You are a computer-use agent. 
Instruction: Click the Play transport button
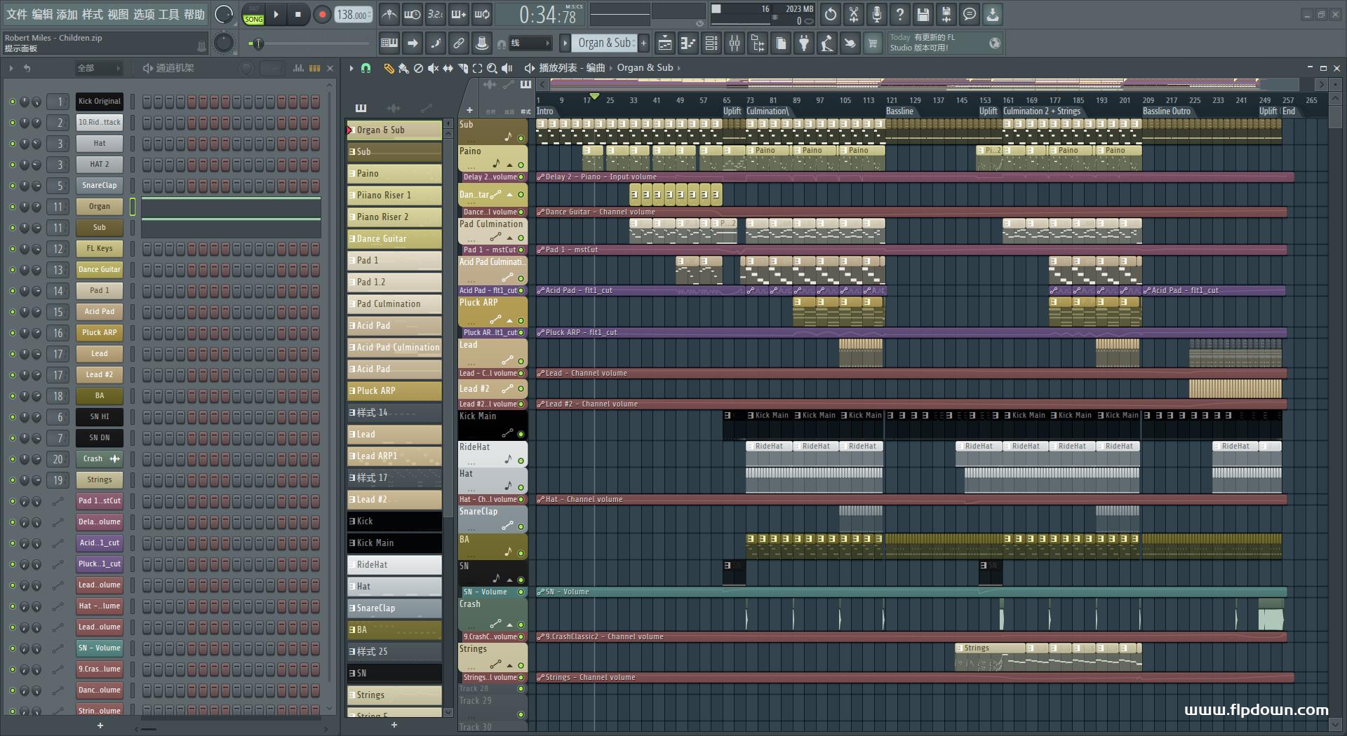point(276,14)
